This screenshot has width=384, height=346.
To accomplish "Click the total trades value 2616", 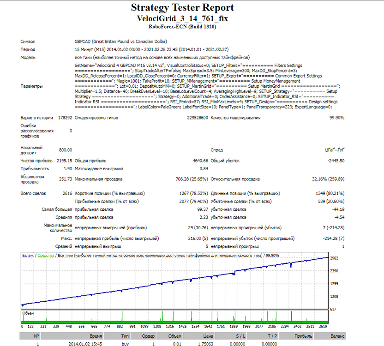I will tap(67, 193).
